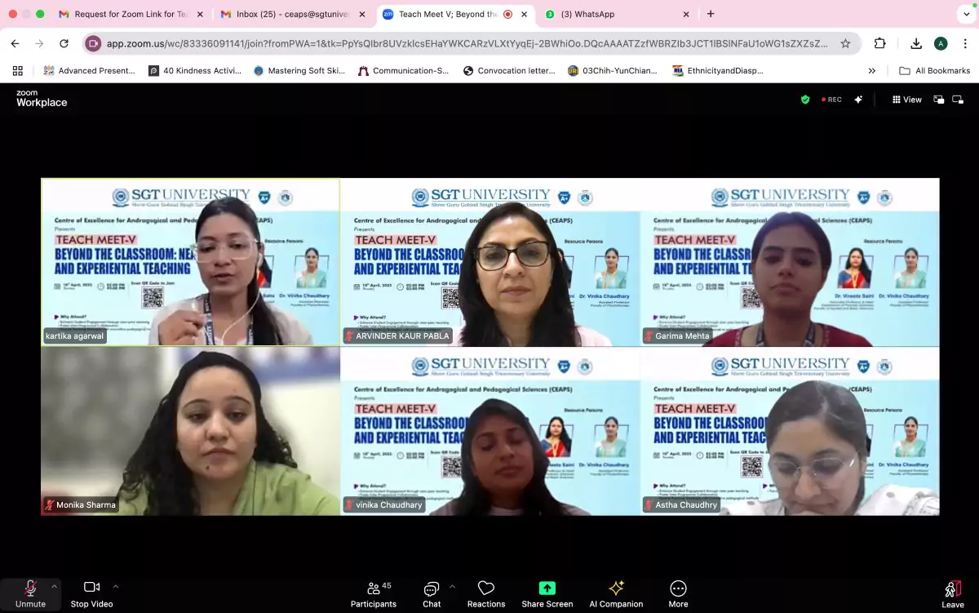Unmute the microphone in Zoom
This screenshot has width=979, height=613.
[30, 593]
